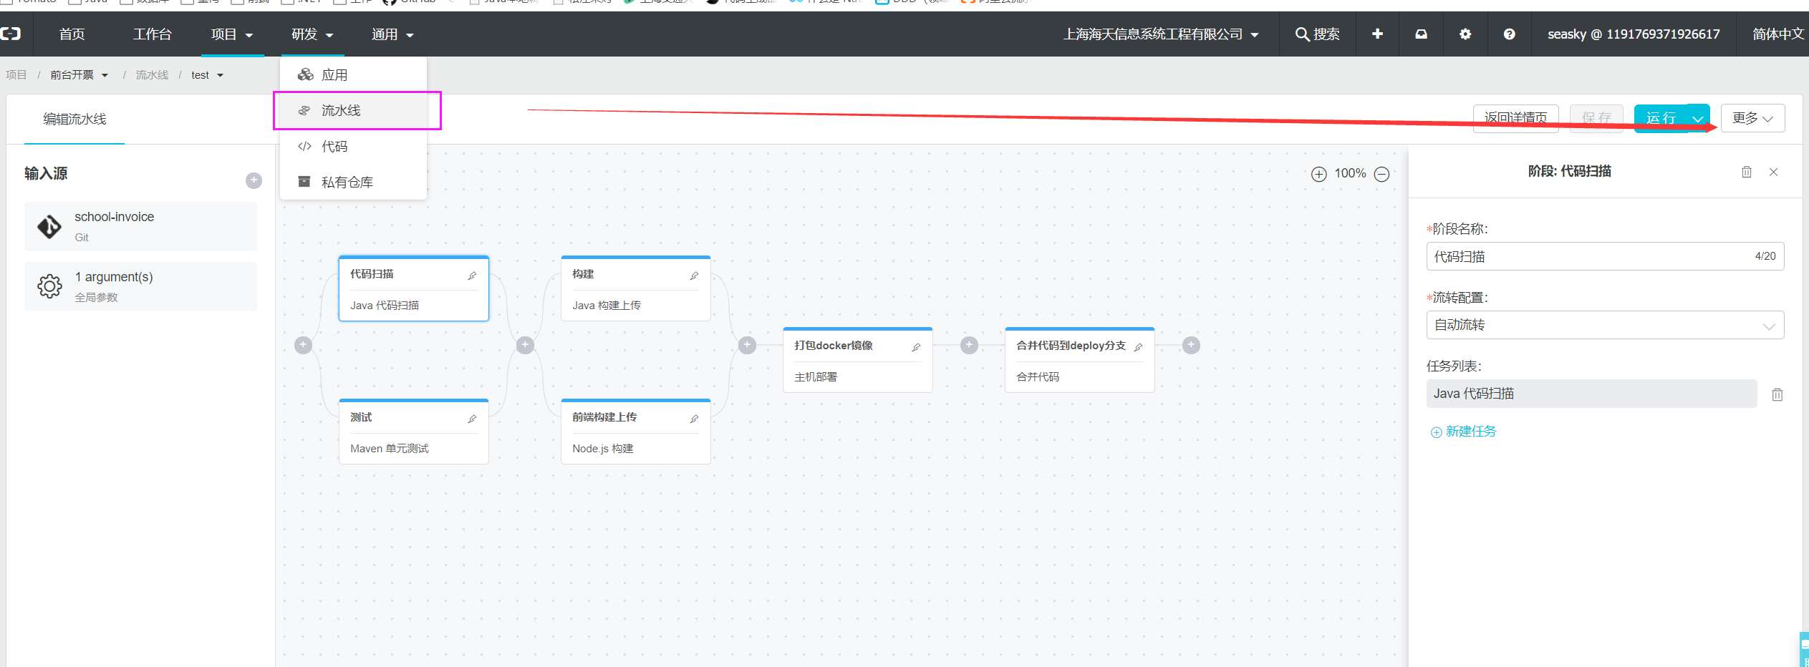This screenshot has height=667, width=1809.
Task: Click the plus create icon in top bar
Action: coord(1377,34)
